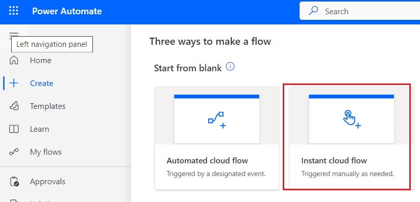The width and height of the screenshot is (420, 202).
Task: Click the Instant cloud flow tap icon
Action: [352, 119]
